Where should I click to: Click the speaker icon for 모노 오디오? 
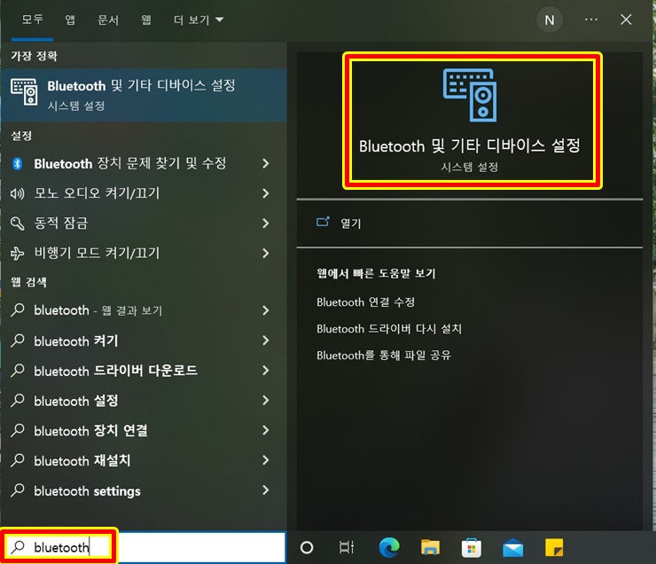pos(17,193)
